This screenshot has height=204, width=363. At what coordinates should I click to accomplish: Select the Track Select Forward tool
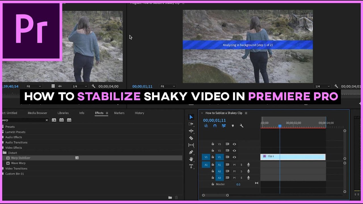pos(191,124)
